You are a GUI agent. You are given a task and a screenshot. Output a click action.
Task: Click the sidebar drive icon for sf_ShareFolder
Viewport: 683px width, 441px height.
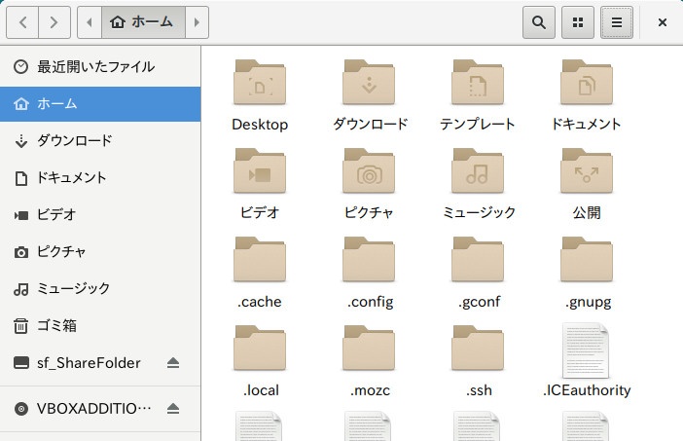click(20, 362)
